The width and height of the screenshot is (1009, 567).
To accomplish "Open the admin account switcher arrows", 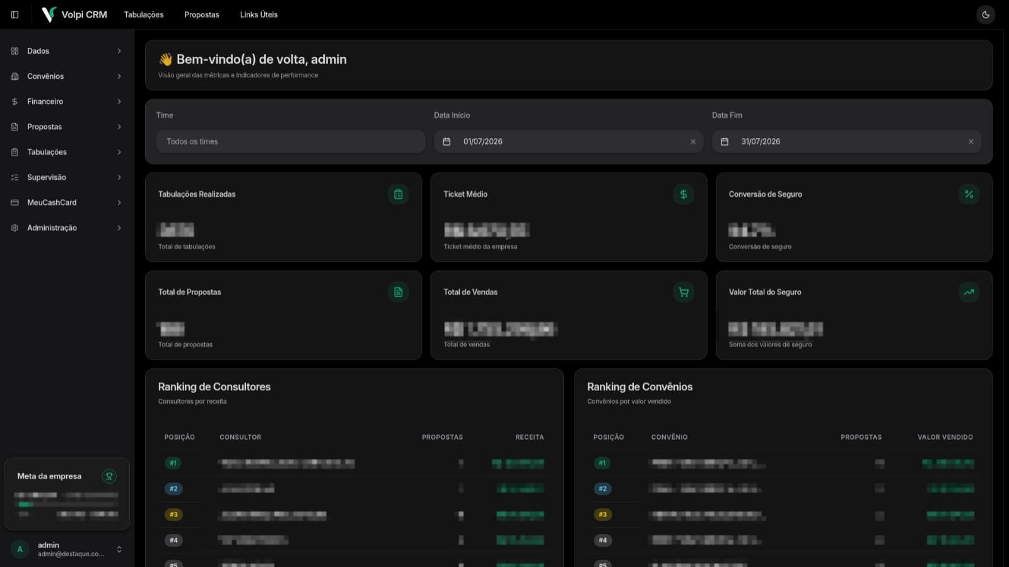I will (119, 549).
